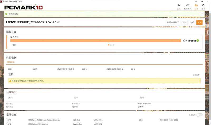This screenshot has height=125, width=211.
Task: Click the options button beside compare
Action: pos(192,22)
